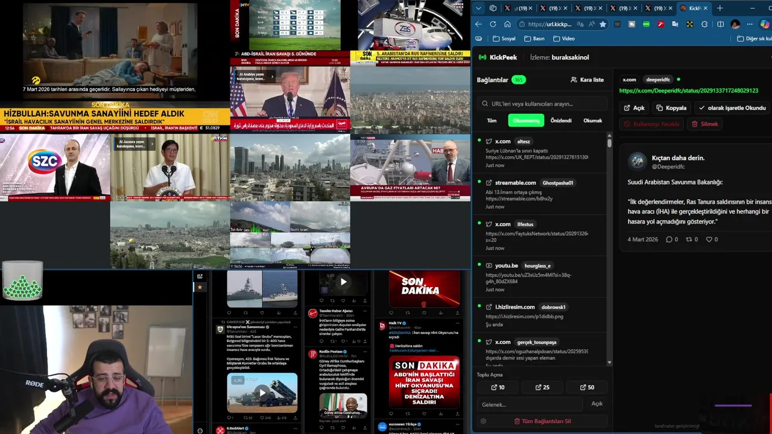
Task: Open more menu on Halk TV tweet
Action: [458, 323]
